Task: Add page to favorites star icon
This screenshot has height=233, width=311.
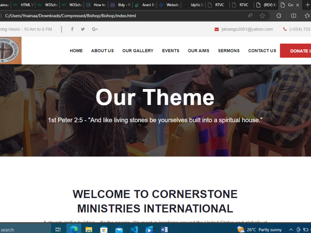Action: click(x=262, y=16)
